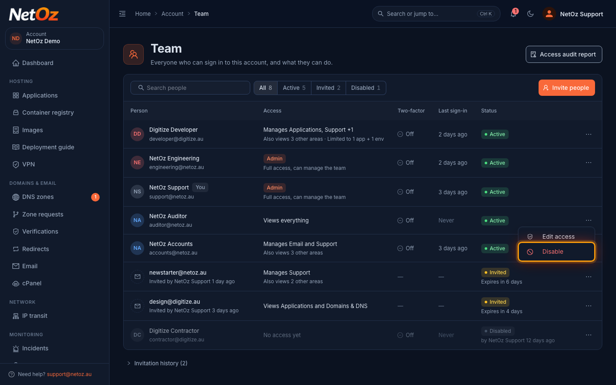Show the All 8 filter tab
616x385 pixels.
pos(266,88)
